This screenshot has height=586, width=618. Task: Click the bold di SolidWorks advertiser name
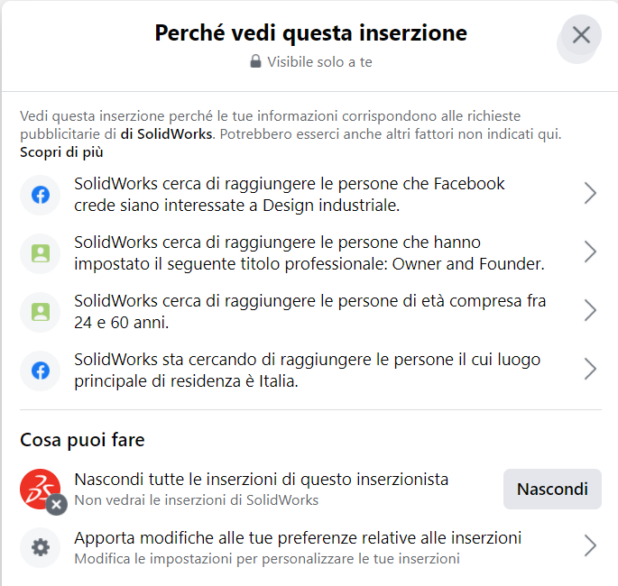tap(166, 134)
